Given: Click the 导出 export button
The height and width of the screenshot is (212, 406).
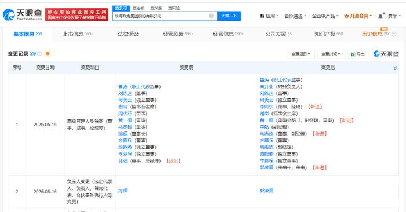Looking at the screenshot, I should tap(358, 54).
